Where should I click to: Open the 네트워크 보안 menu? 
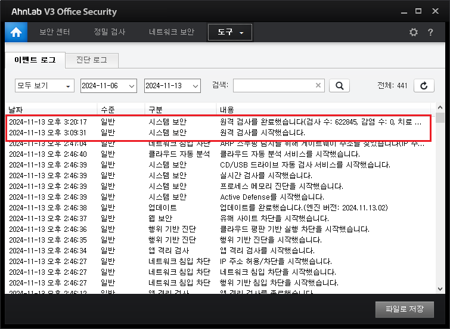point(172,32)
